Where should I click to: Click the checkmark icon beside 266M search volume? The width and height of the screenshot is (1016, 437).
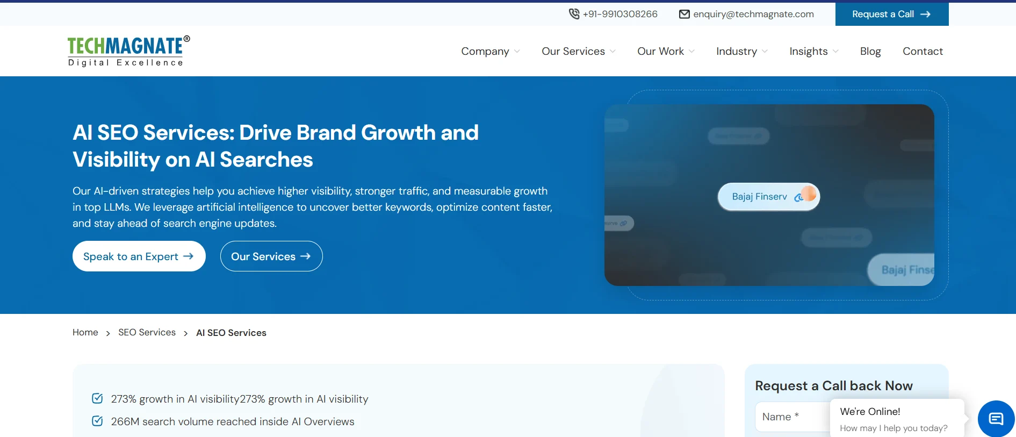(97, 421)
